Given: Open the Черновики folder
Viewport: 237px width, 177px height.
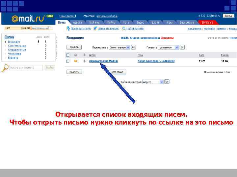Looking at the screenshot, I should [14, 54].
